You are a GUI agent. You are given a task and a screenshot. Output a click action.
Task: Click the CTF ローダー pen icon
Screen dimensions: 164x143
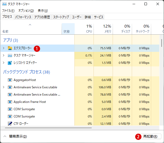10,124
